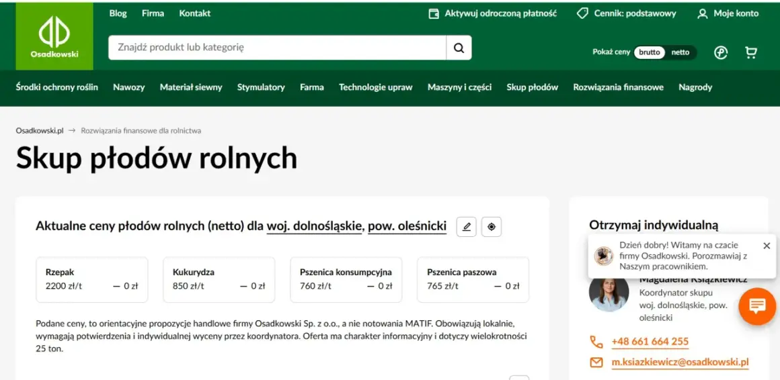
Task: Select the Pszenica konsumpcyjna price card
Action: click(x=346, y=280)
